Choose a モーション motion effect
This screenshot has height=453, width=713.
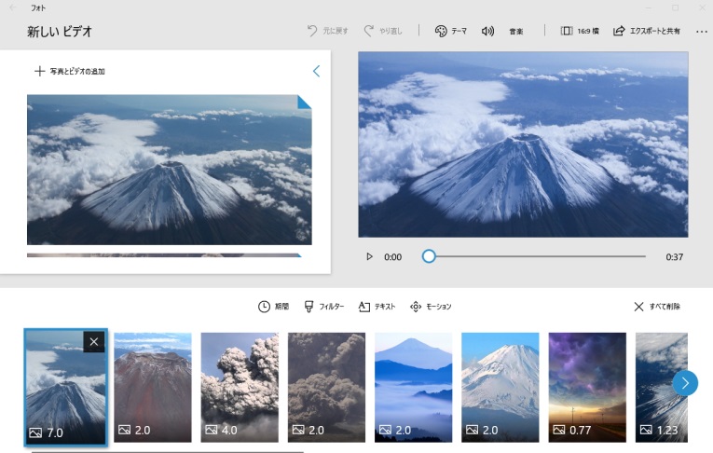coord(431,307)
